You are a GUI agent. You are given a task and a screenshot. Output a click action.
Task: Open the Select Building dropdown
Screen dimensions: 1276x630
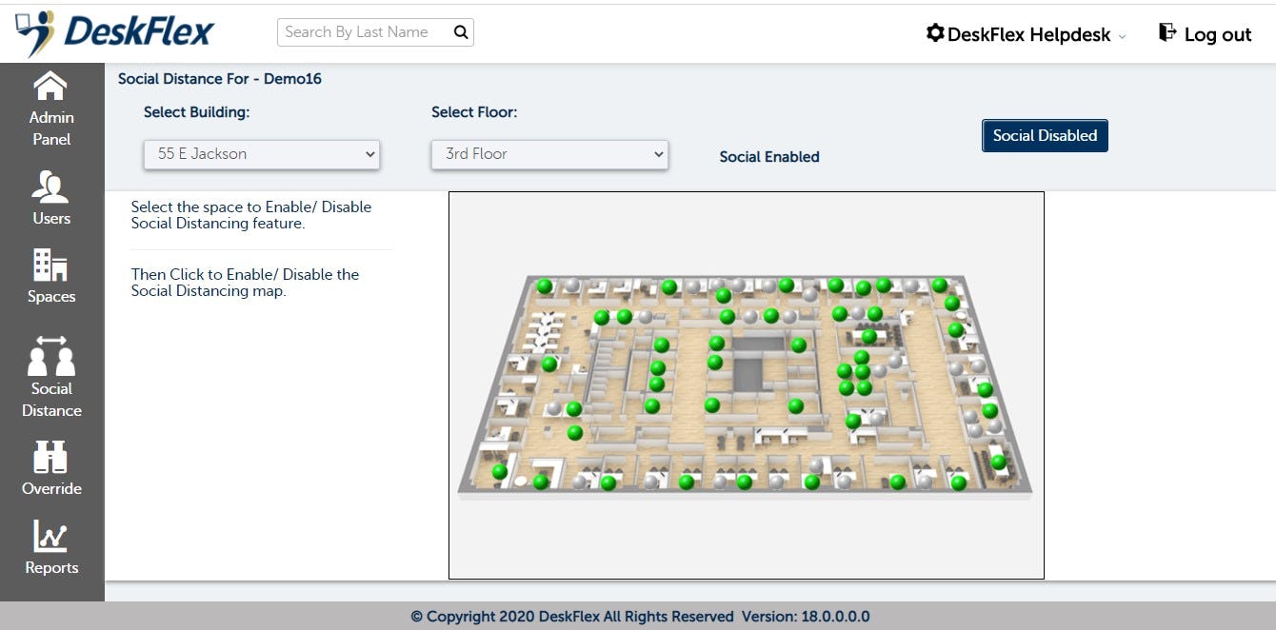[x=261, y=153]
